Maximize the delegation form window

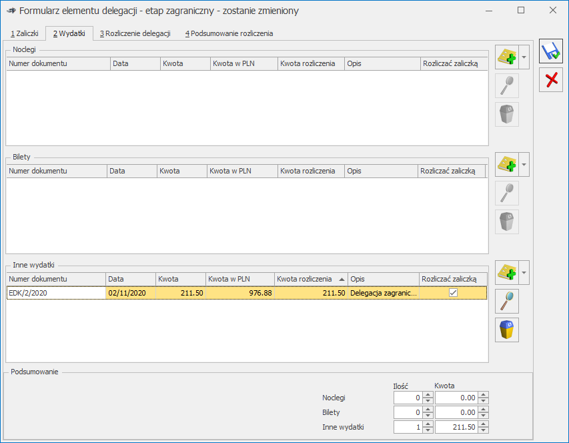click(521, 11)
